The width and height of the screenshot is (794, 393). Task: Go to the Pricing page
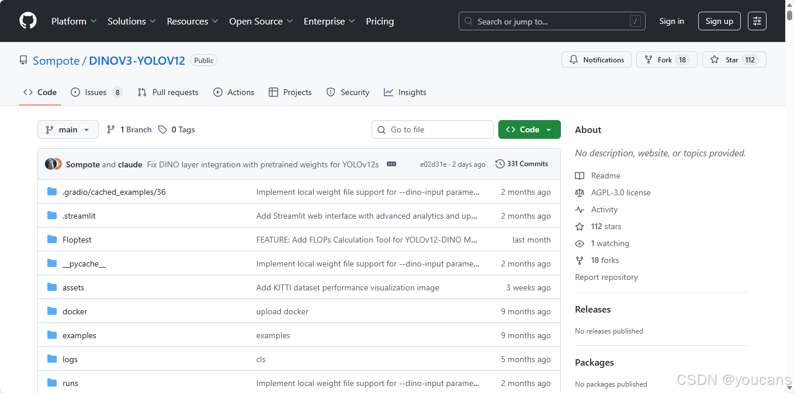380,21
